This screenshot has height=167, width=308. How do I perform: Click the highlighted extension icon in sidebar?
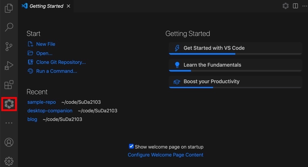pos(9,104)
